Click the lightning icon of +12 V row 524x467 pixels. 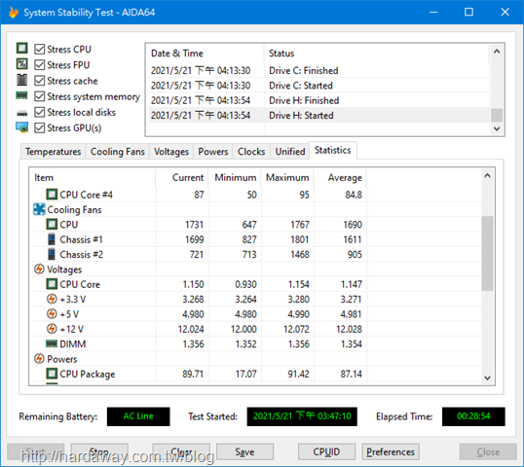tap(52, 329)
